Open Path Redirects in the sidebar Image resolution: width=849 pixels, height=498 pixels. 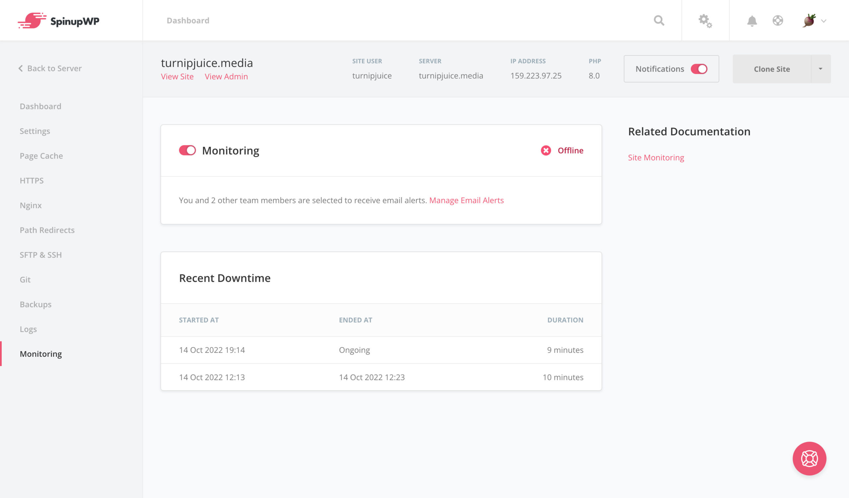click(x=47, y=230)
